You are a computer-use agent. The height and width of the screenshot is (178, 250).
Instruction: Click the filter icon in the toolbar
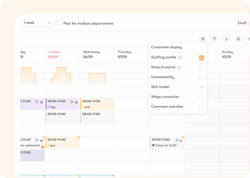point(215,38)
